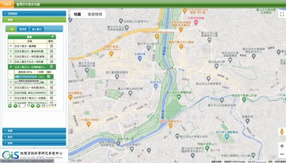Open legend for 日治五萬分之一蕃地地形圖 layer
Viewport: 286px width, 163px height.
point(51,51)
